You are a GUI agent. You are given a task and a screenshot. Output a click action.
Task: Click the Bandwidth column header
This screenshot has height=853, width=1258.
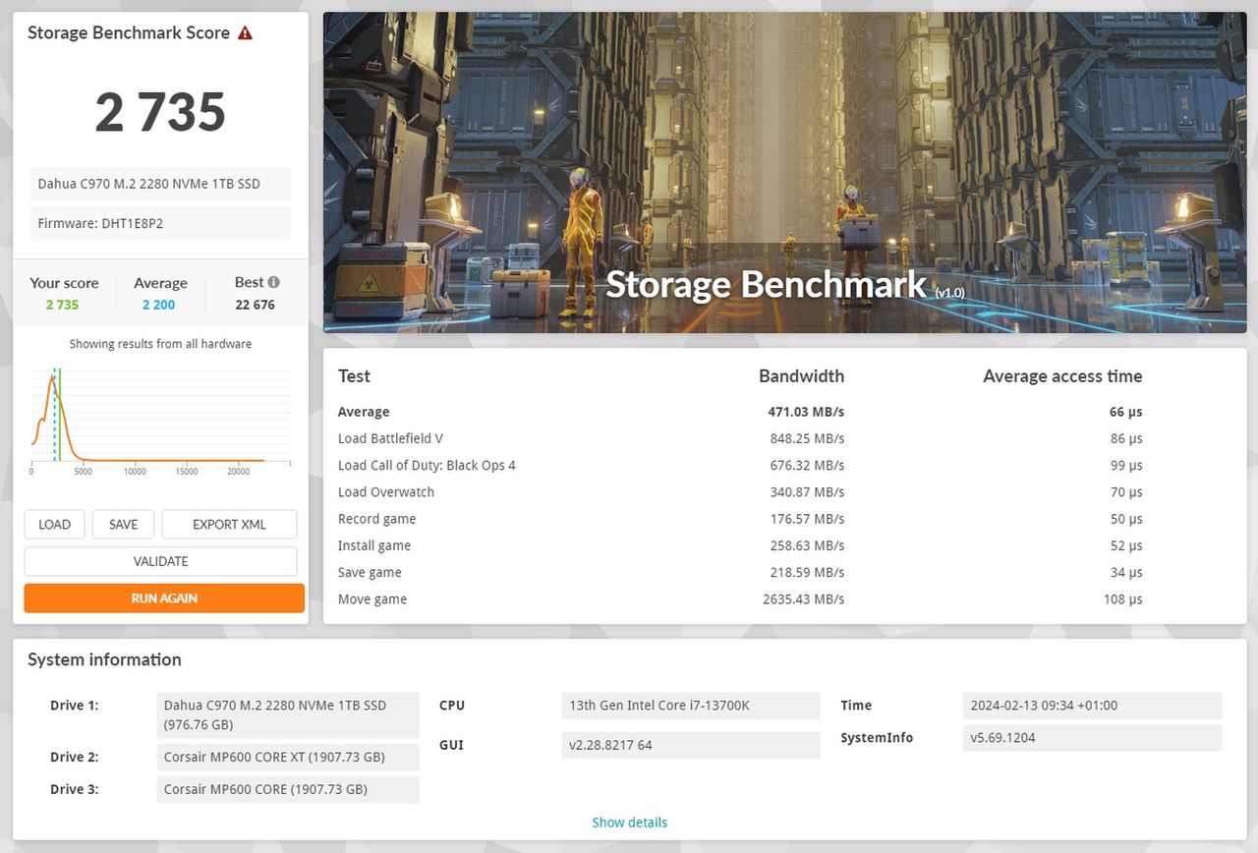coord(801,375)
